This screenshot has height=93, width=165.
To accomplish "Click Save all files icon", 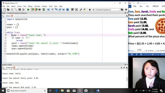I will (x=16, y=10).
